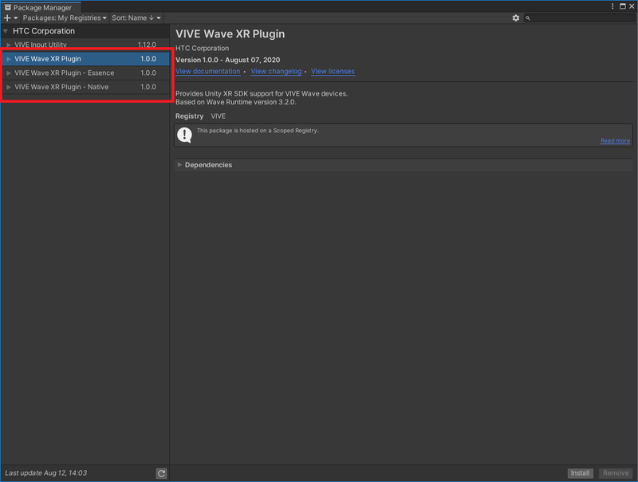Click the Version 1.0.0 - August 07, 2020 text
This screenshot has width=638, height=482.
pos(227,60)
